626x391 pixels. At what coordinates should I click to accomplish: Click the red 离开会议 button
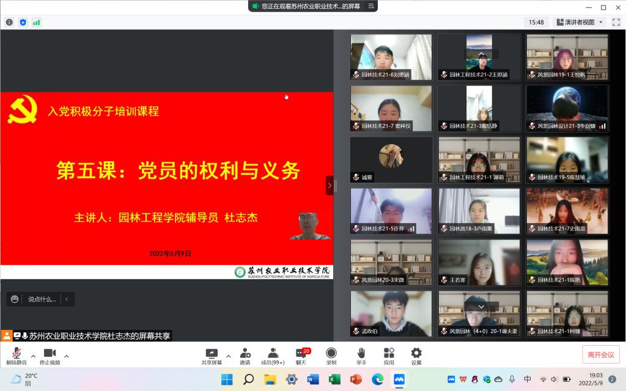coord(601,355)
